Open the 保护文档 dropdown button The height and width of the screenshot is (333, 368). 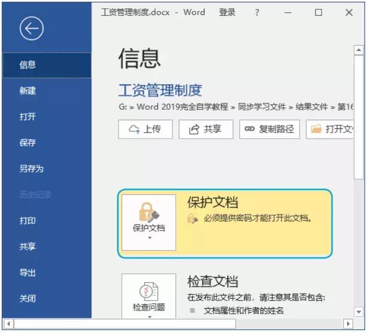tap(149, 223)
